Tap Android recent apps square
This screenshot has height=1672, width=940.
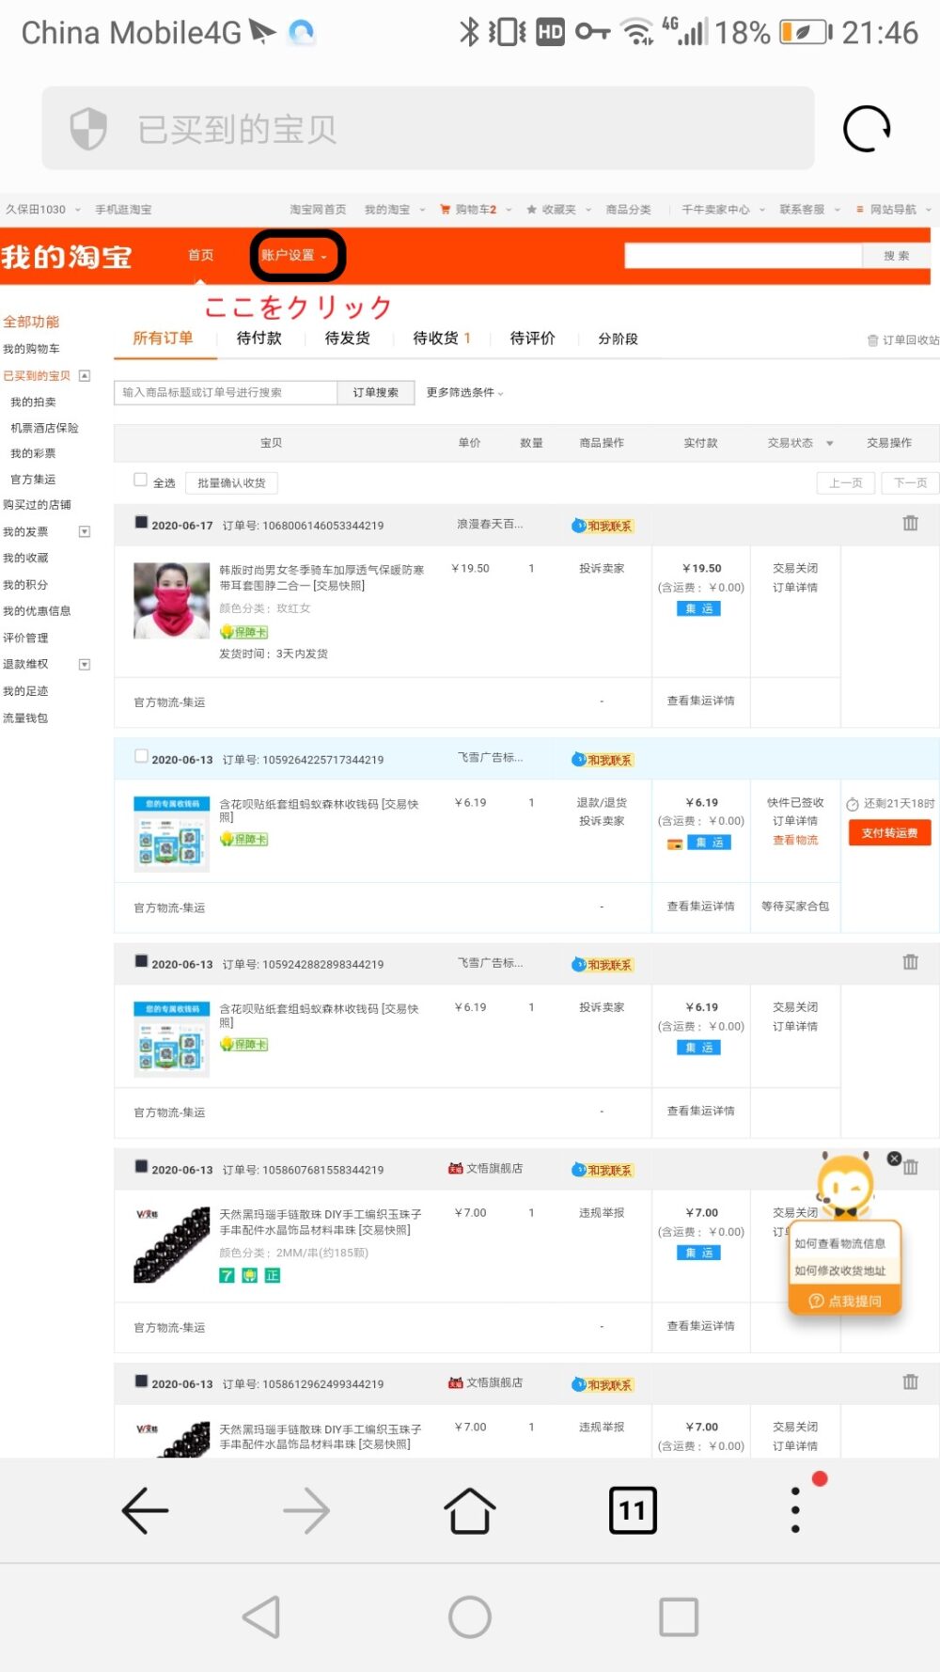[x=678, y=1617]
